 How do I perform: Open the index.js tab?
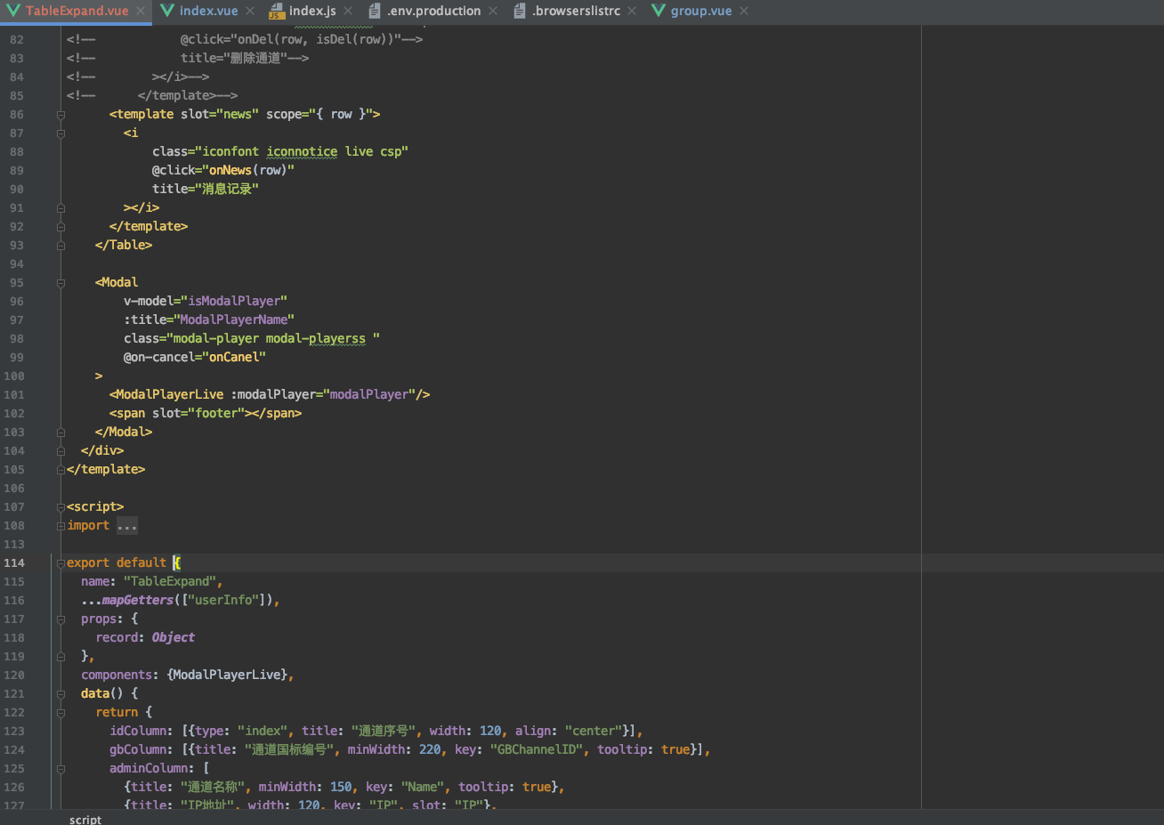point(311,11)
